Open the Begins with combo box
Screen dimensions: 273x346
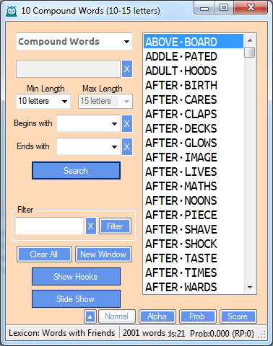(88, 123)
